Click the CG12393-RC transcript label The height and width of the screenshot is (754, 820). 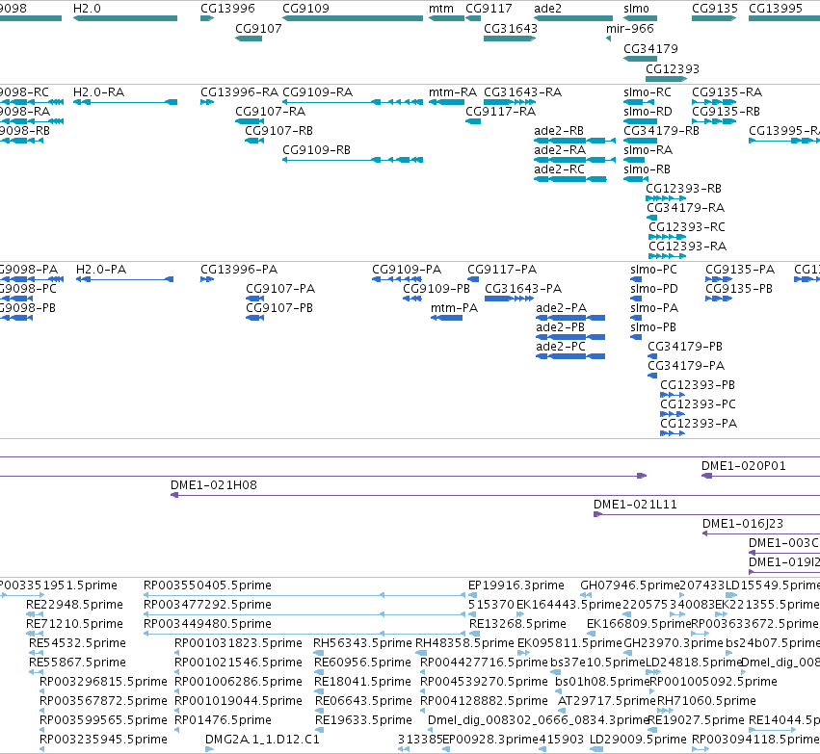coord(687,227)
